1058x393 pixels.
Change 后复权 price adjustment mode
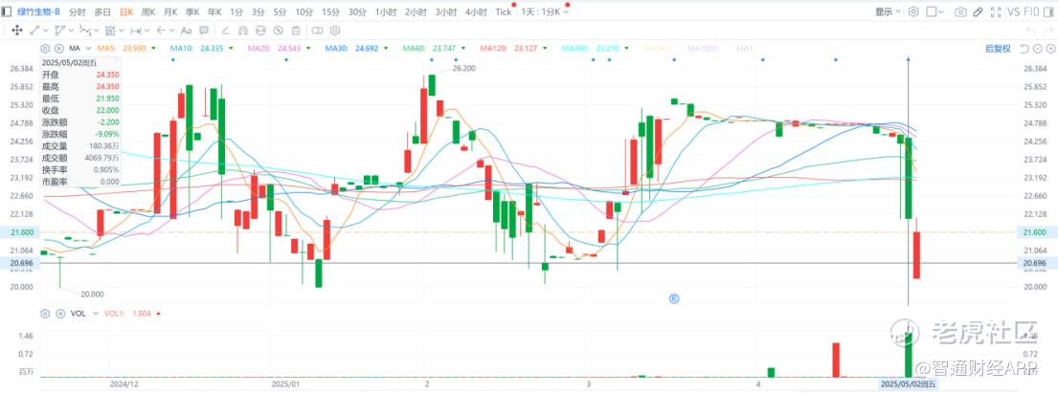tap(998, 49)
